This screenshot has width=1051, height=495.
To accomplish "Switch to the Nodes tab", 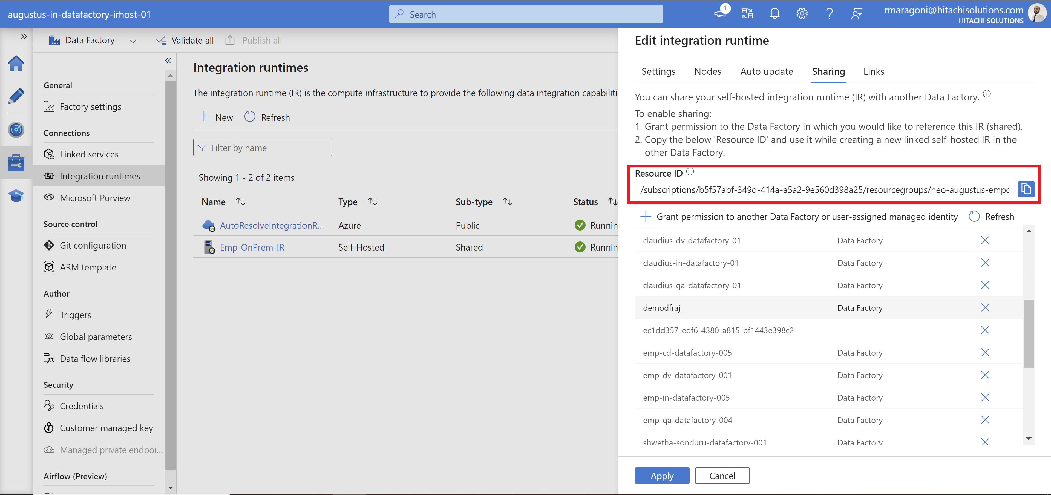I will click(x=707, y=71).
